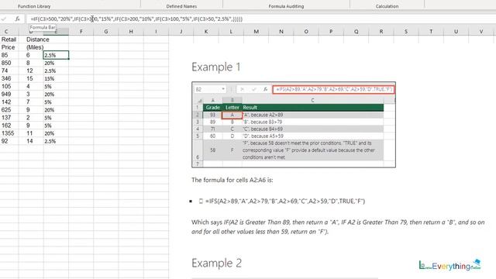
Task: Click the Example 2 heading
Action: pyautogui.click(x=217, y=263)
